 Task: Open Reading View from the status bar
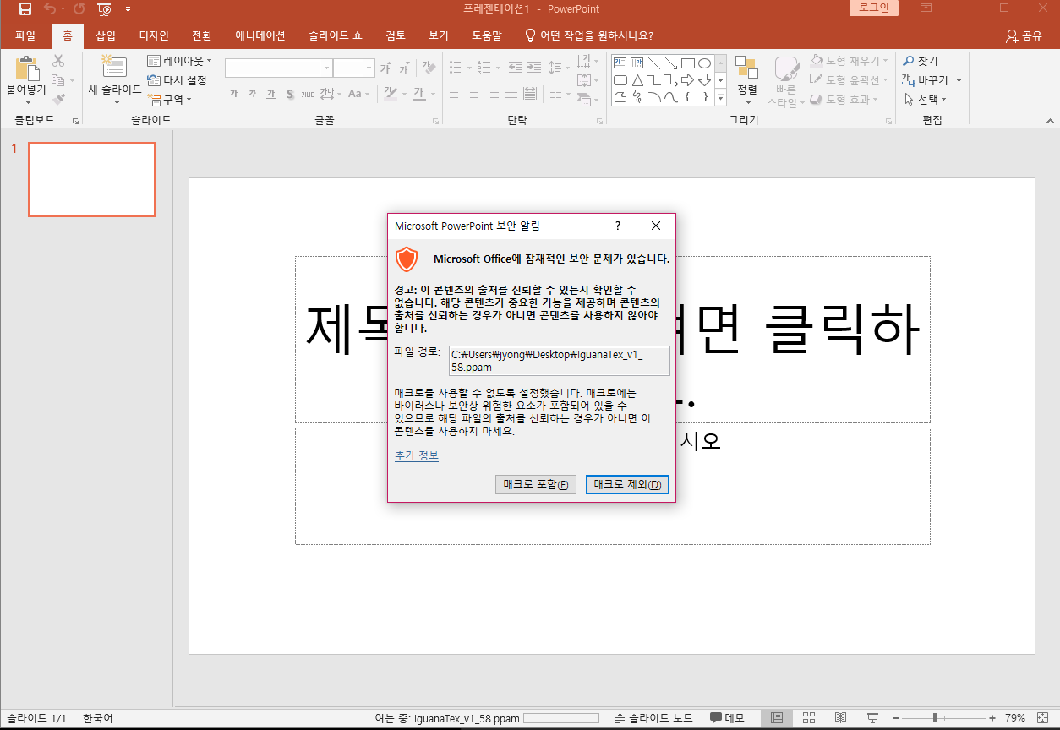pos(841,718)
